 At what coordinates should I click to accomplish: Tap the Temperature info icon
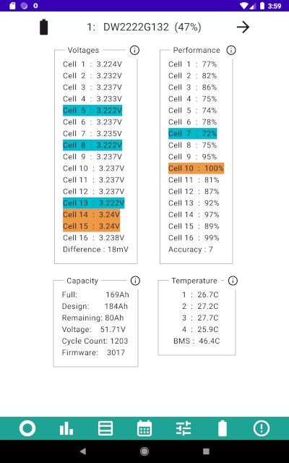pos(233,281)
